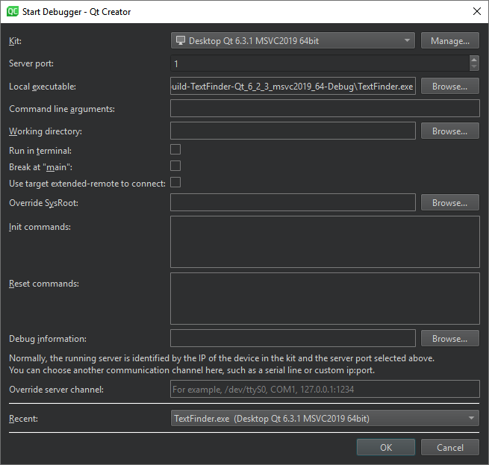The height and width of the screenshot is (465, 489).
Task: Click the Command line arguments field
Action: tap(325, 109)
